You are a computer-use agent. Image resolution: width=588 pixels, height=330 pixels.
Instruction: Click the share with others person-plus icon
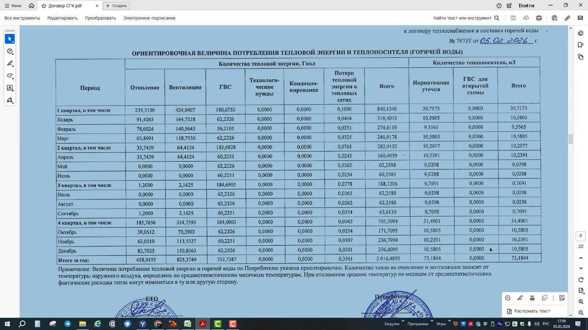coord(554,18)
